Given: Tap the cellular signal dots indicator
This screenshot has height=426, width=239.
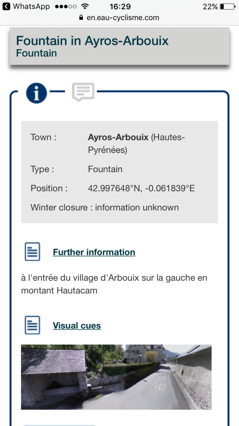Looking at the screenshot, I should tap(65, 7).
